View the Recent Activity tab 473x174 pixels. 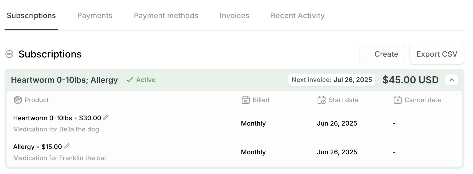pyautogui.click(x=298, y=15)
